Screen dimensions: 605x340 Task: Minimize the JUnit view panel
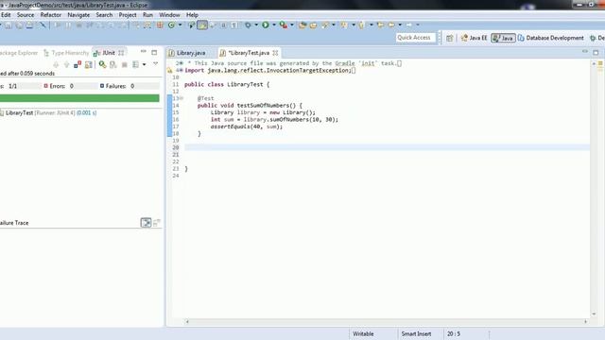[x=143, y=51]
